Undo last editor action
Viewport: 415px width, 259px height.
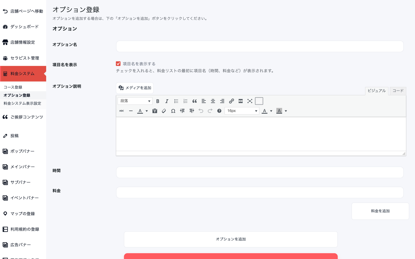coord(201,111)
